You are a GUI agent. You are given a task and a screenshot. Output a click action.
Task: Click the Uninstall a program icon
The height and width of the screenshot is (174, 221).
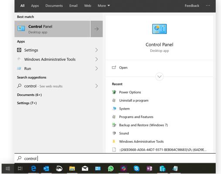114,100
